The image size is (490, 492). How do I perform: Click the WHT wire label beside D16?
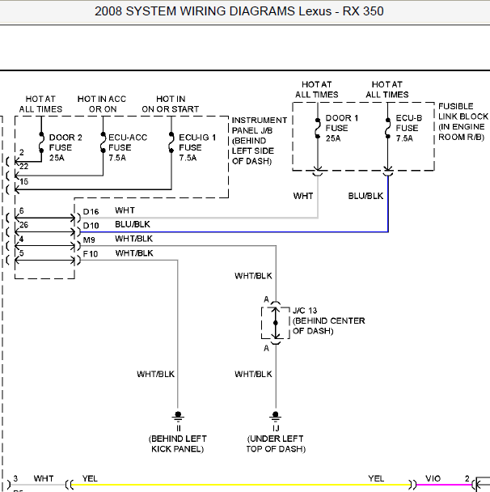tap(125, 210)
